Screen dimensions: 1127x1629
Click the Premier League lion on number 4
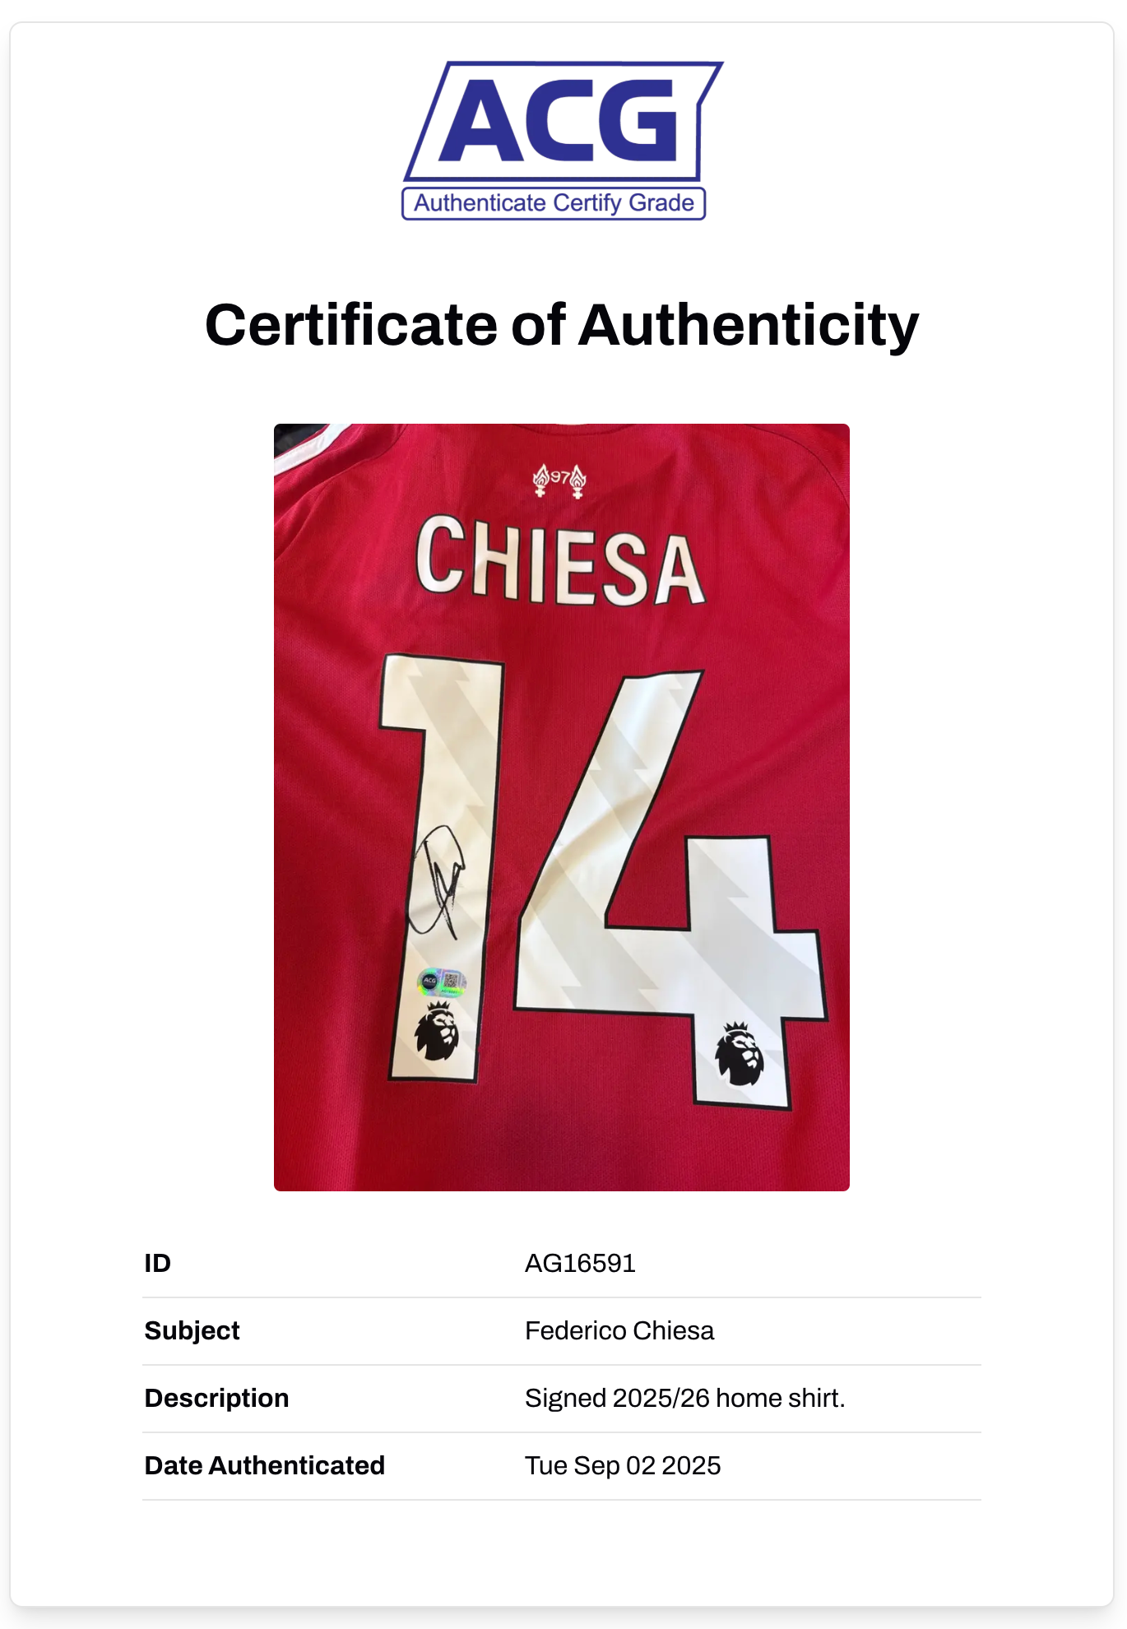pos(740,1054)
